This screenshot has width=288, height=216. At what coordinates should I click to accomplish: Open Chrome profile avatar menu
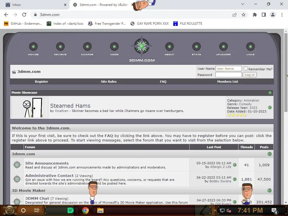[273, 15]
